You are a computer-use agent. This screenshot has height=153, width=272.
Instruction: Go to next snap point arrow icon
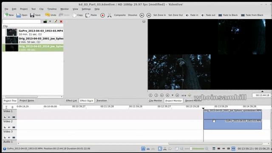coord(149,15)
